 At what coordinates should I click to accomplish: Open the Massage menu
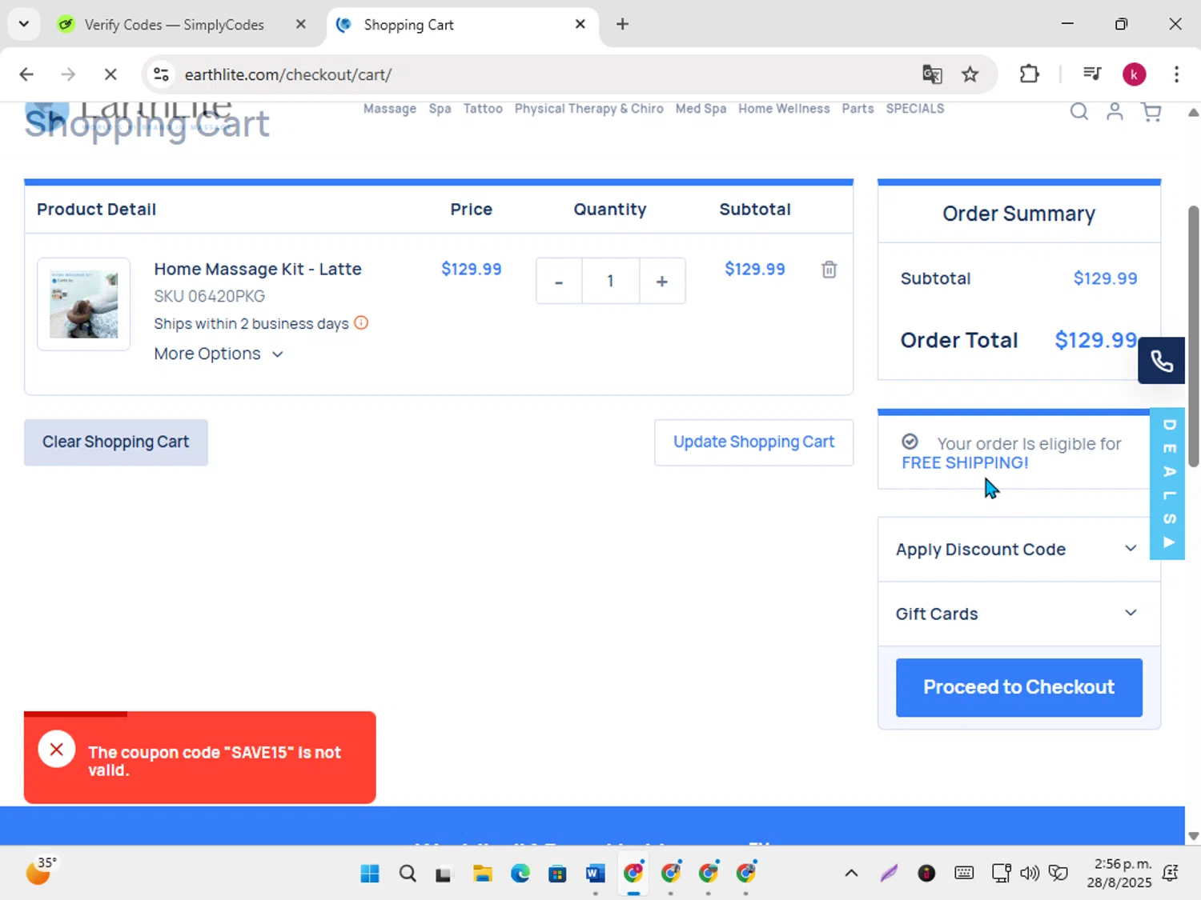click(x=390, y=109)
